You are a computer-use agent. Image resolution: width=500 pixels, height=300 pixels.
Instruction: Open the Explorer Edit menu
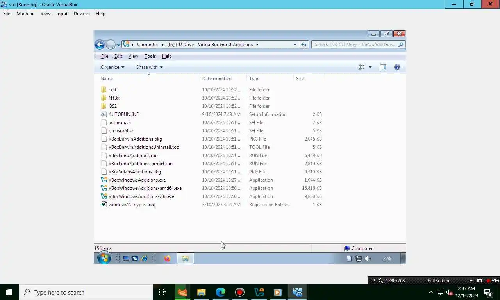click(118, 56)
